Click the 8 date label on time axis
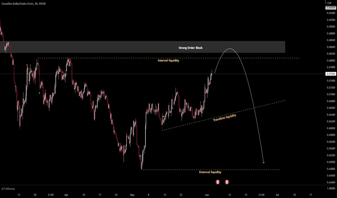Viewport: 337px width, 198px height. click(148, 195)
